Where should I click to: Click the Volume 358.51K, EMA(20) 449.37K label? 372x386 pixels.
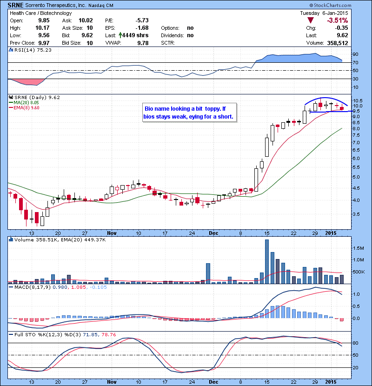60,240
